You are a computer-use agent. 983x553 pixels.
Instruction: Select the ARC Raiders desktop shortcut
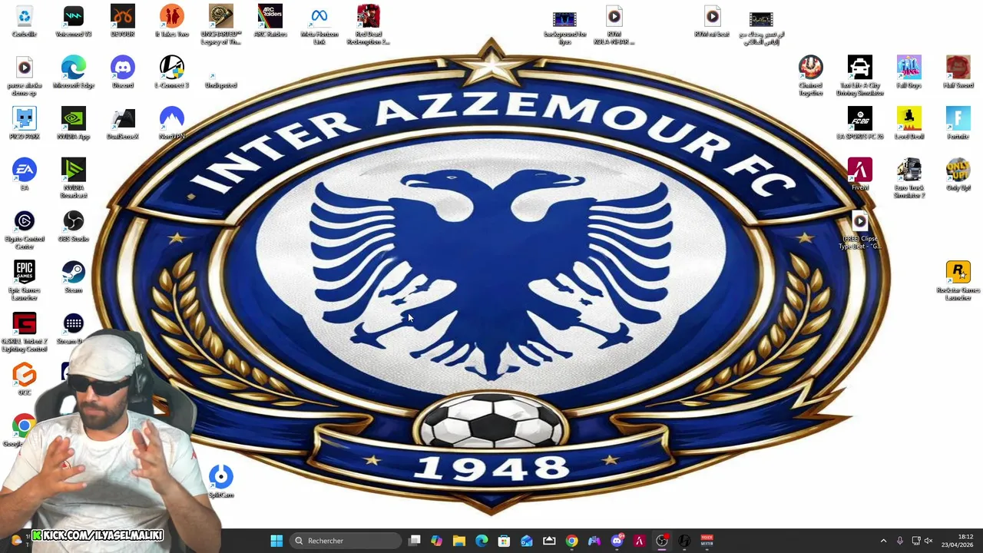(270, 22)
